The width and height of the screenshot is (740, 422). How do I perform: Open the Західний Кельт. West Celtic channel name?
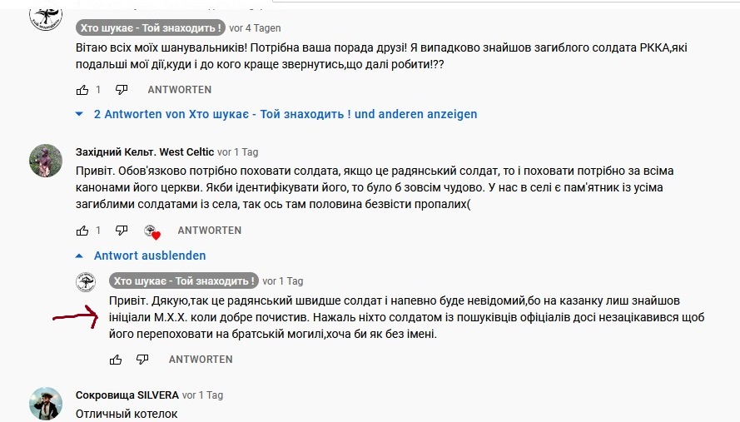click(x=144, y=152)
